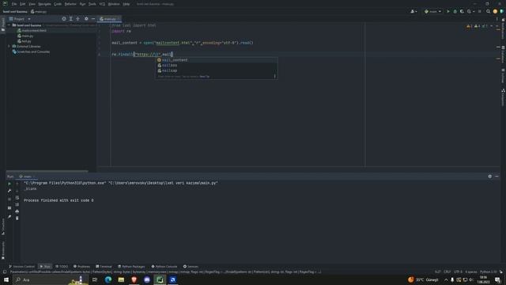506x285 pixels.
Task: Collapse the project root folder in the tree
Action: 9,25
